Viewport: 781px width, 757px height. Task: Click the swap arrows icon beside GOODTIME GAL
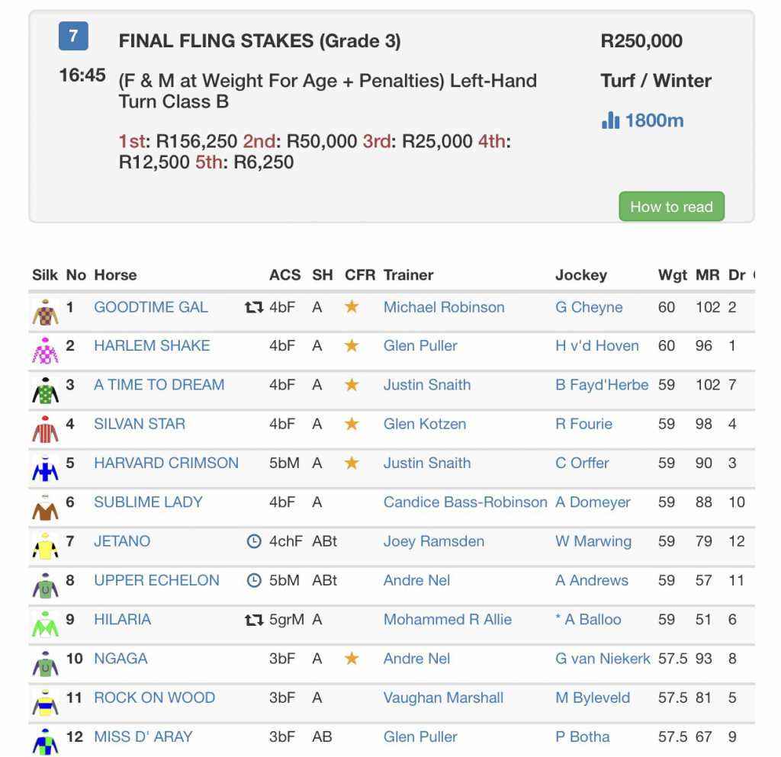[x=254, y=307]
